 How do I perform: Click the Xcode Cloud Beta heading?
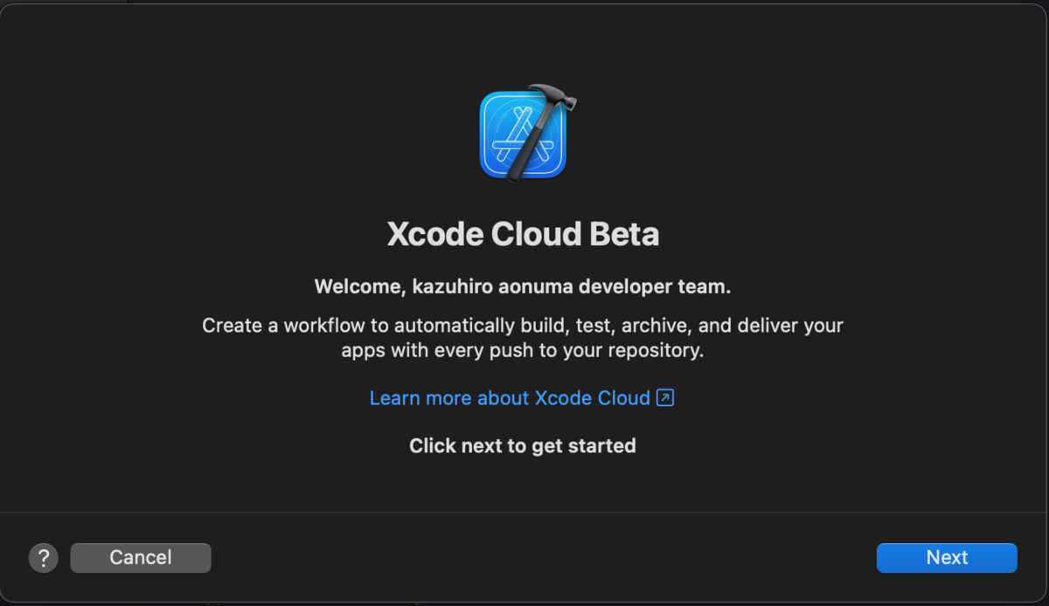[523, 233]
